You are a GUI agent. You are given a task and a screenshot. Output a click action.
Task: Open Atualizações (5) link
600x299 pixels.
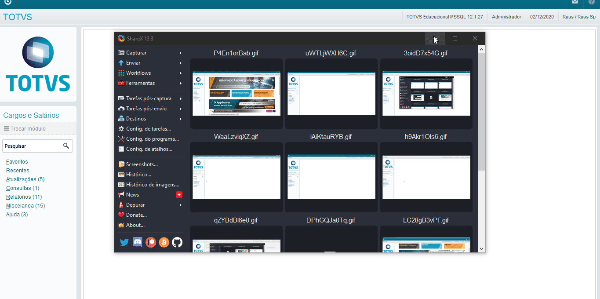tap(25, 179)
